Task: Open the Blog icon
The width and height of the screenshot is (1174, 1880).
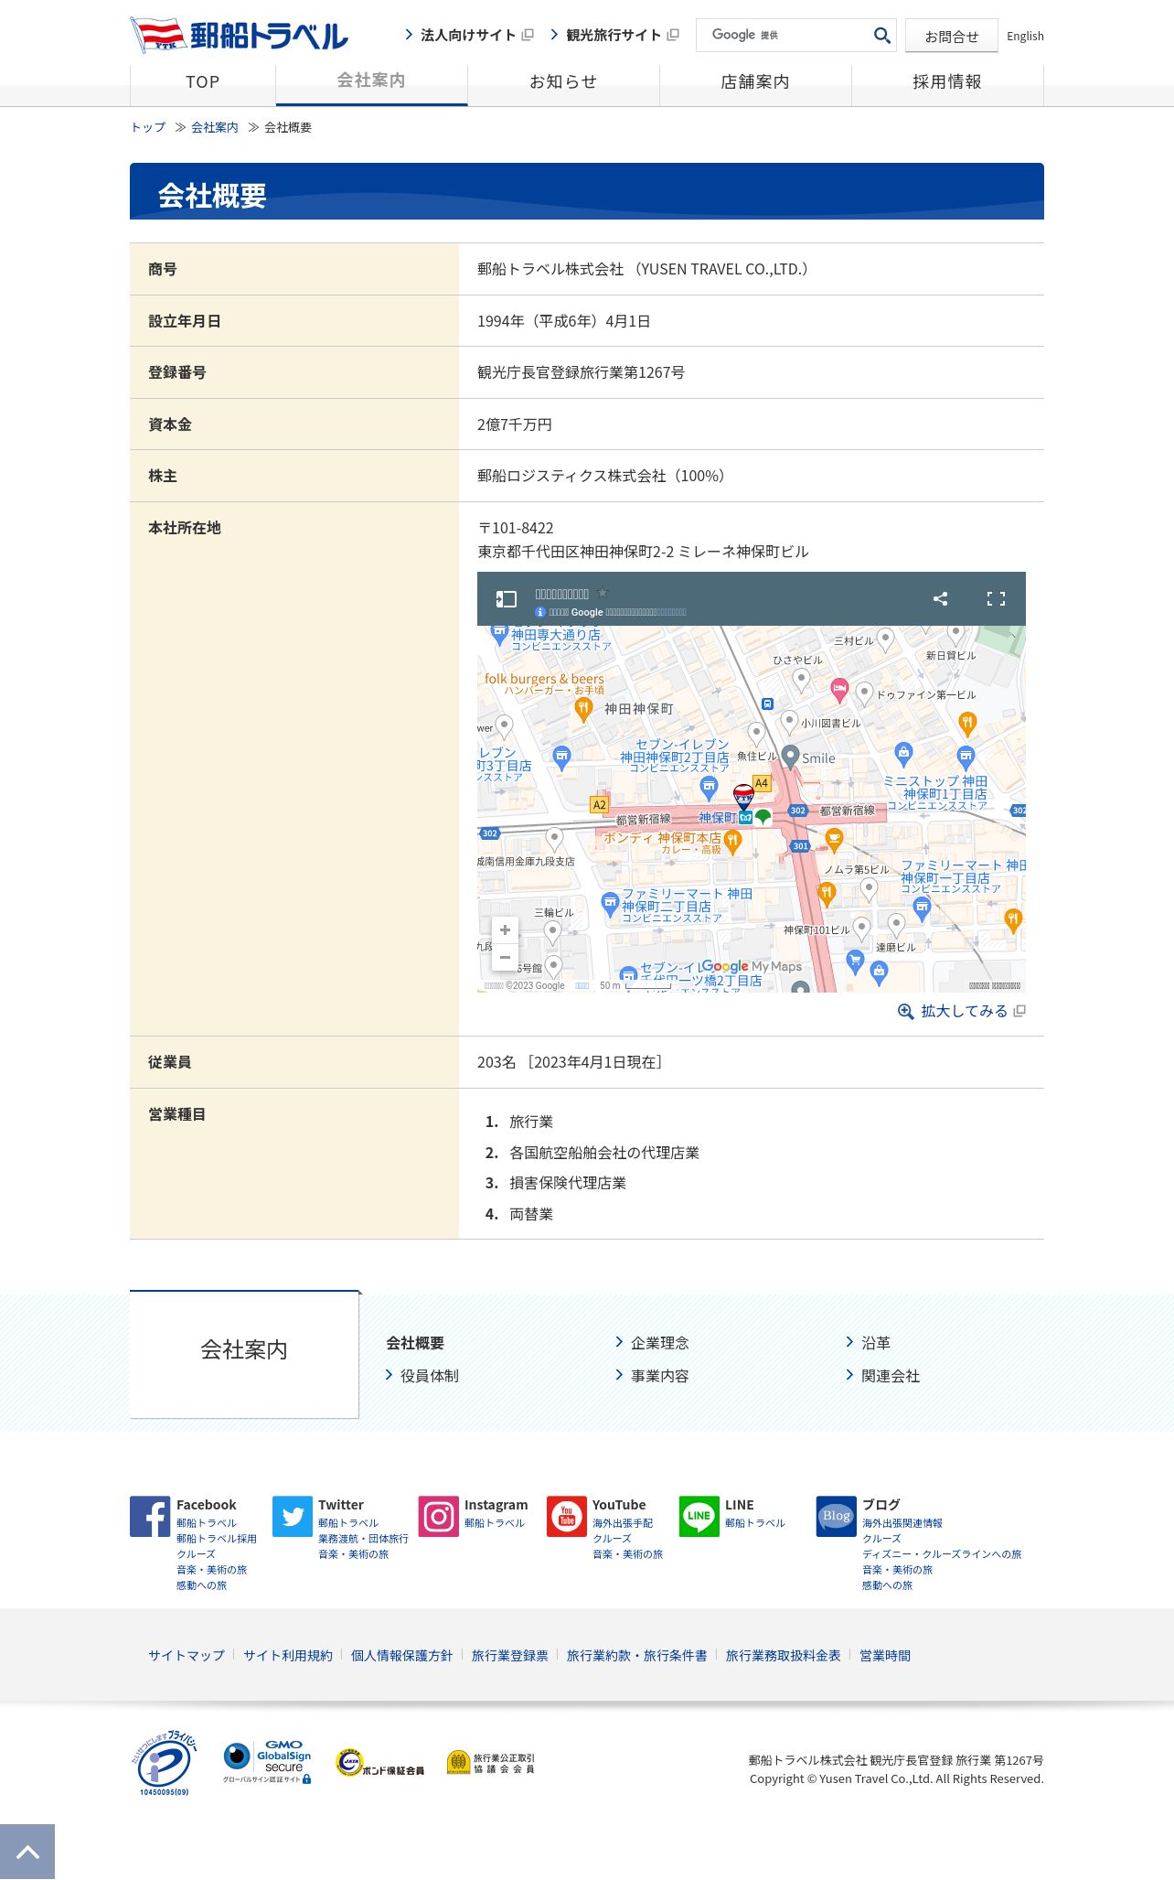Action: (837, 1517)
